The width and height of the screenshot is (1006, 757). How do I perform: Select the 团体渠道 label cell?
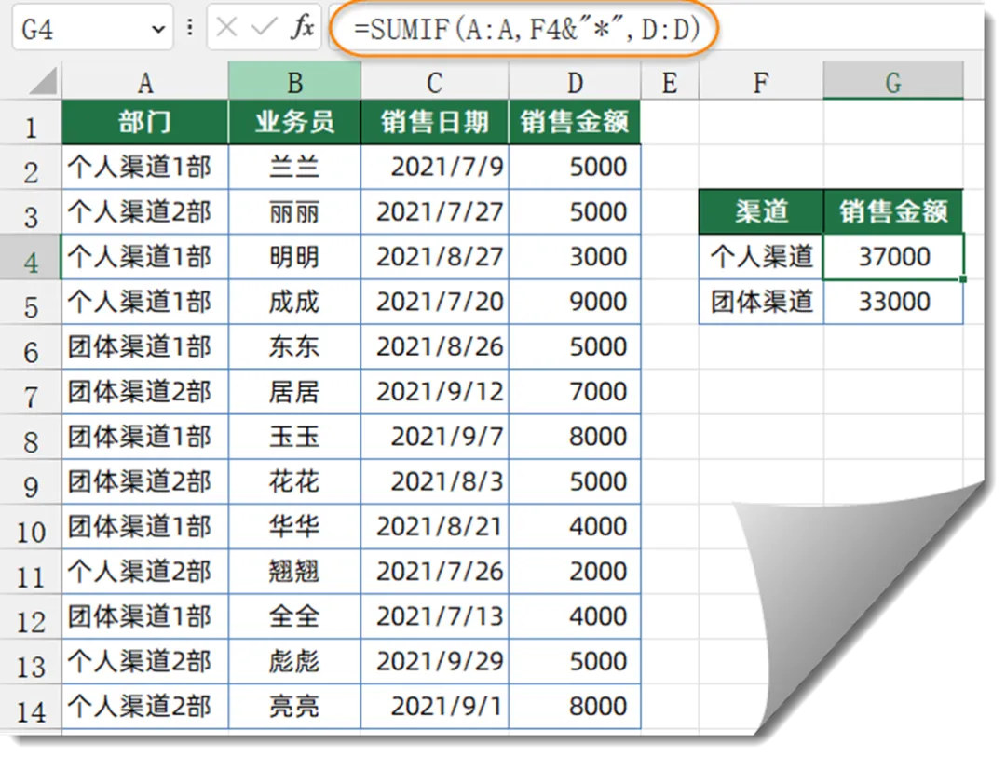[x=760, y=302]
